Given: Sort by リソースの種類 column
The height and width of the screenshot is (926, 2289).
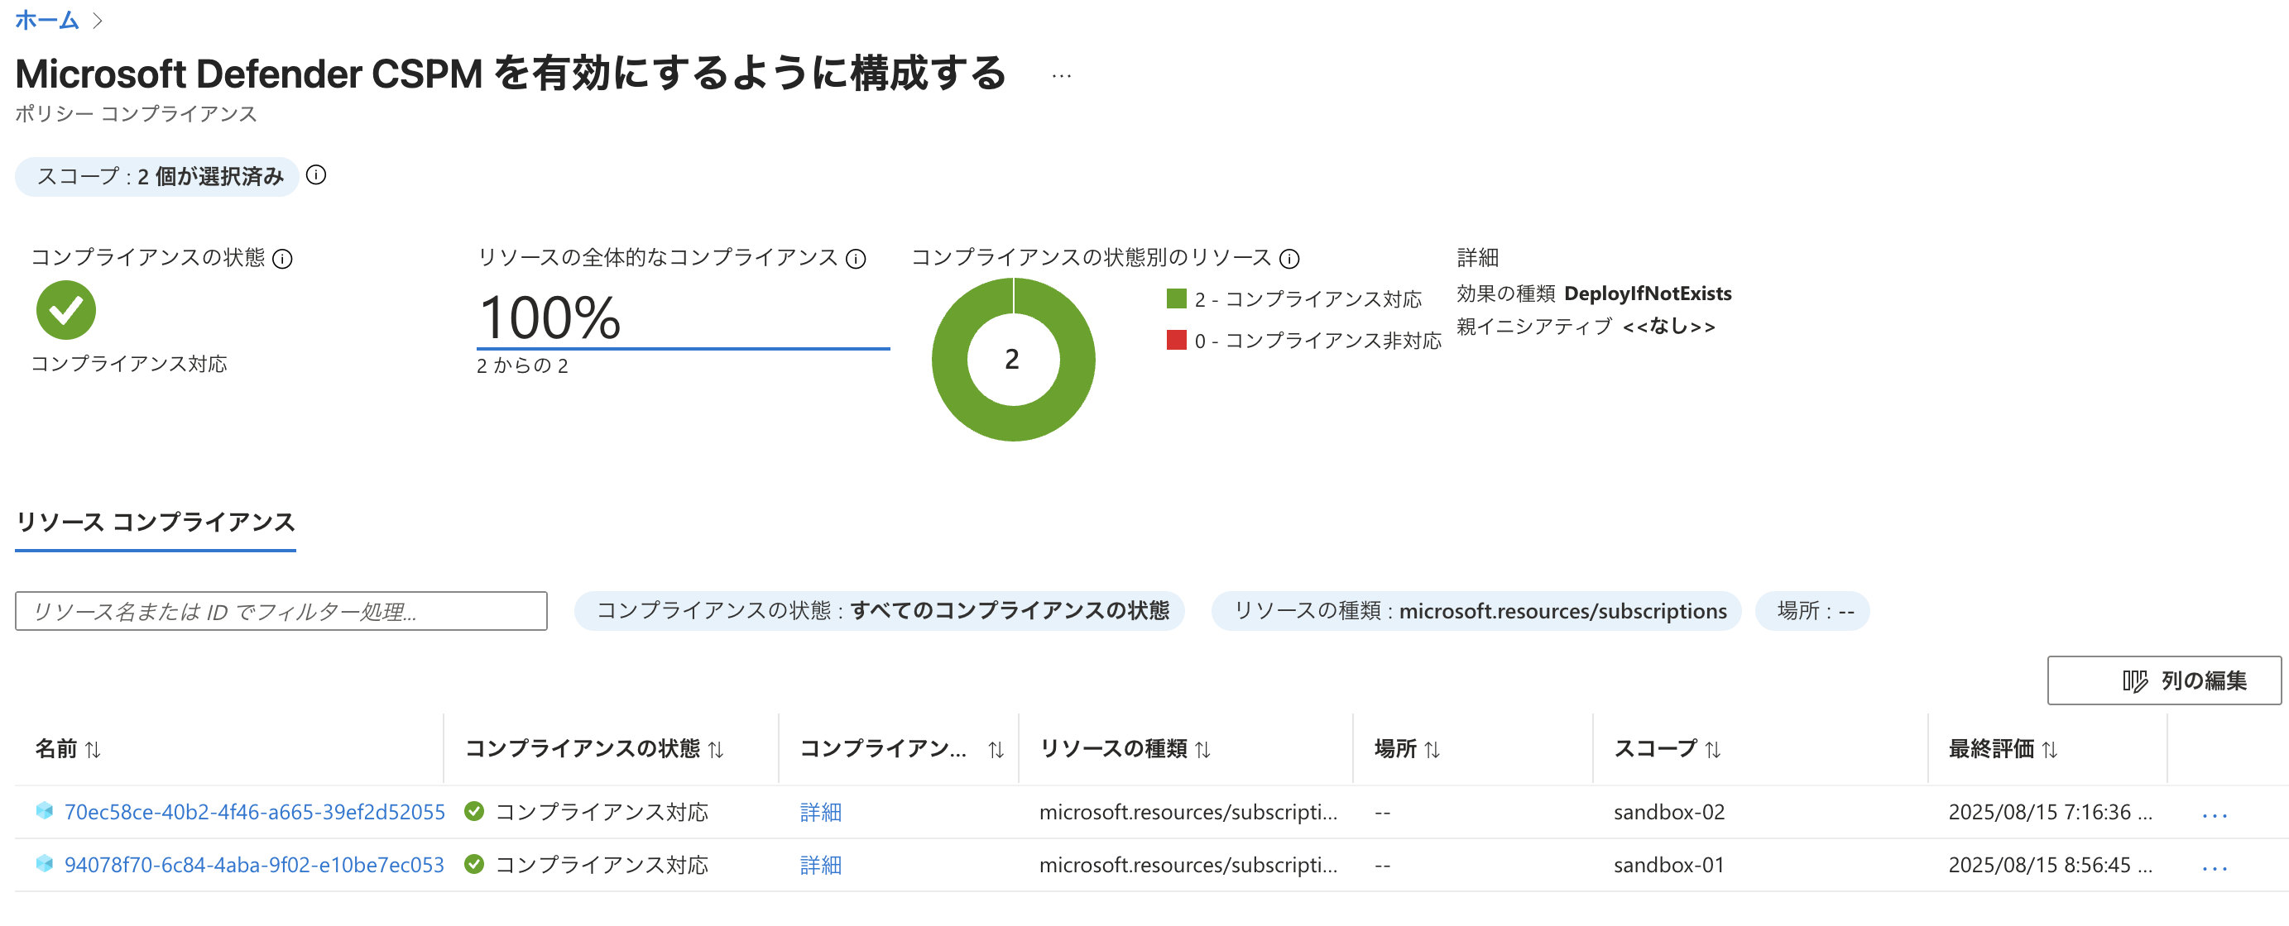Looking at the screenshot, I should point(1125,748).
